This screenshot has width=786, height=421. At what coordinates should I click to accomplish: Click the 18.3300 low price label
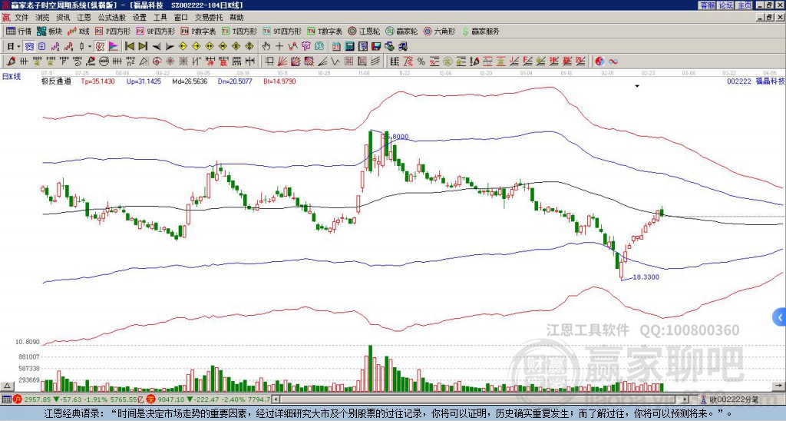pyautogui.click(x=646, y=277)
